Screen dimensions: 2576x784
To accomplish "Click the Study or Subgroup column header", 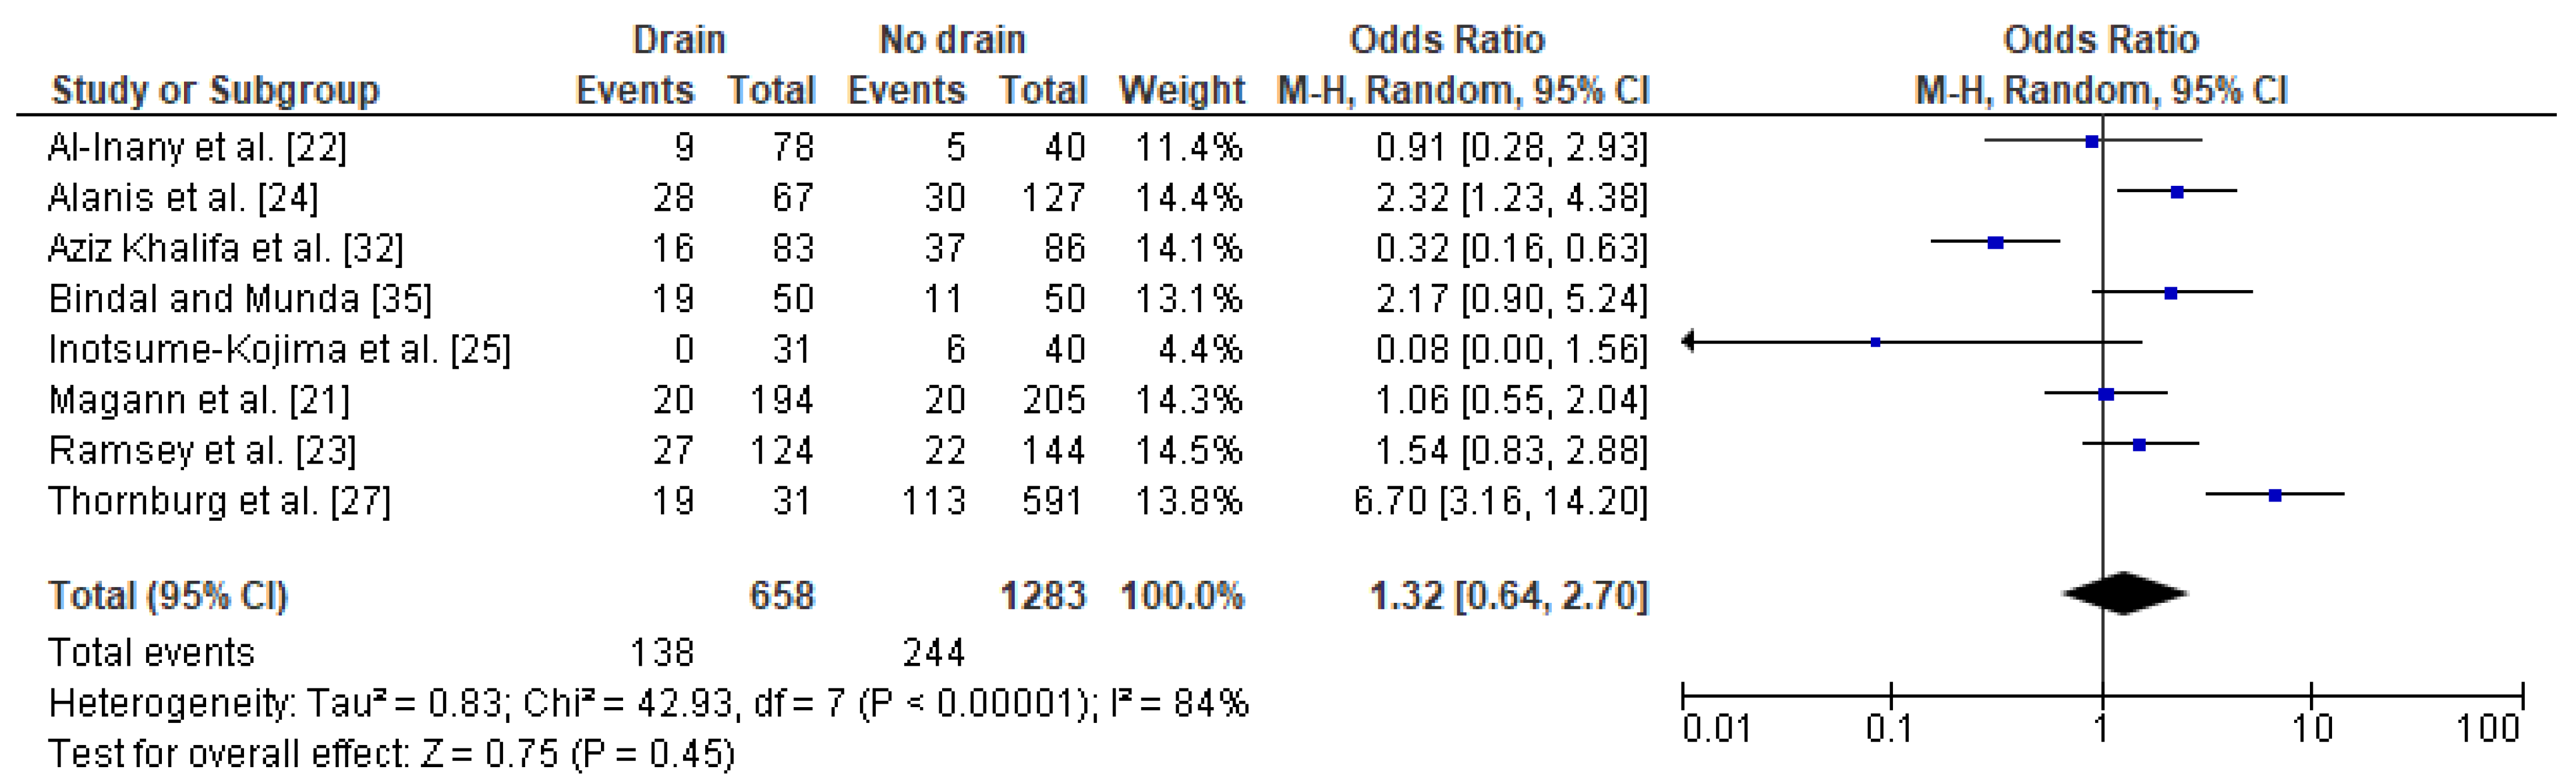I will pos(215,91).
